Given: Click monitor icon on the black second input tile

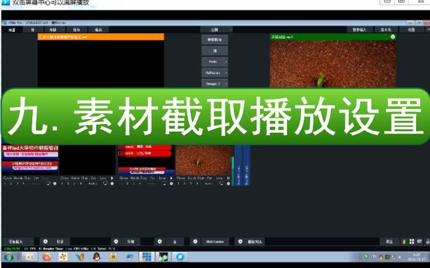Looking at the screenshot, I should tap(105, 184).
